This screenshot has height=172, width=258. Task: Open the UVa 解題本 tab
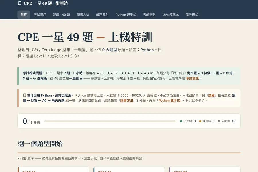coord(171,15)
